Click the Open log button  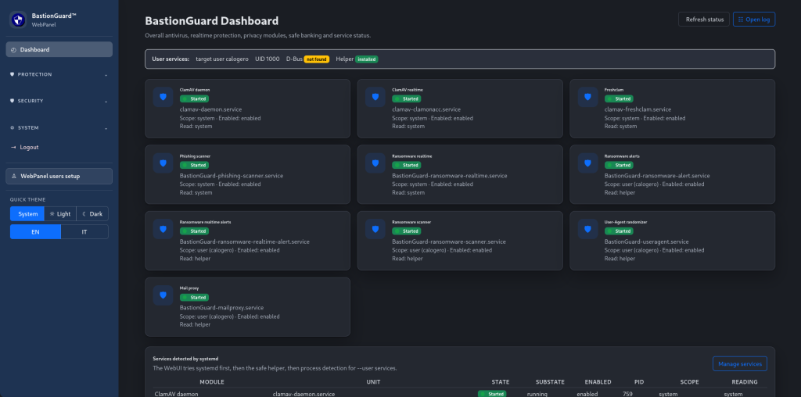tap(754, 20)
